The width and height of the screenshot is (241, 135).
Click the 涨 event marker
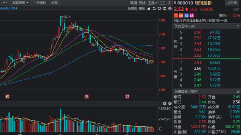coord(87,96)
